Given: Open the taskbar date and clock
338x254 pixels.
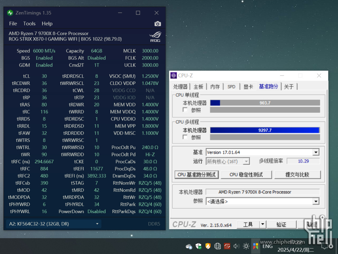Looking at the screenshot, I should pyautogui.click(x=296, y=246).
